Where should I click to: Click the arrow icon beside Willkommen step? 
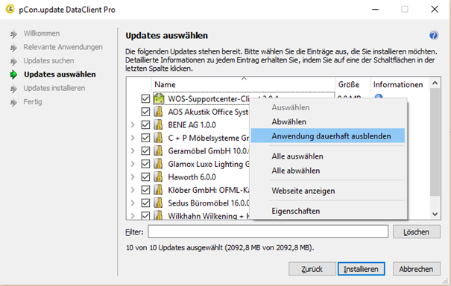[x=13, y=34]
